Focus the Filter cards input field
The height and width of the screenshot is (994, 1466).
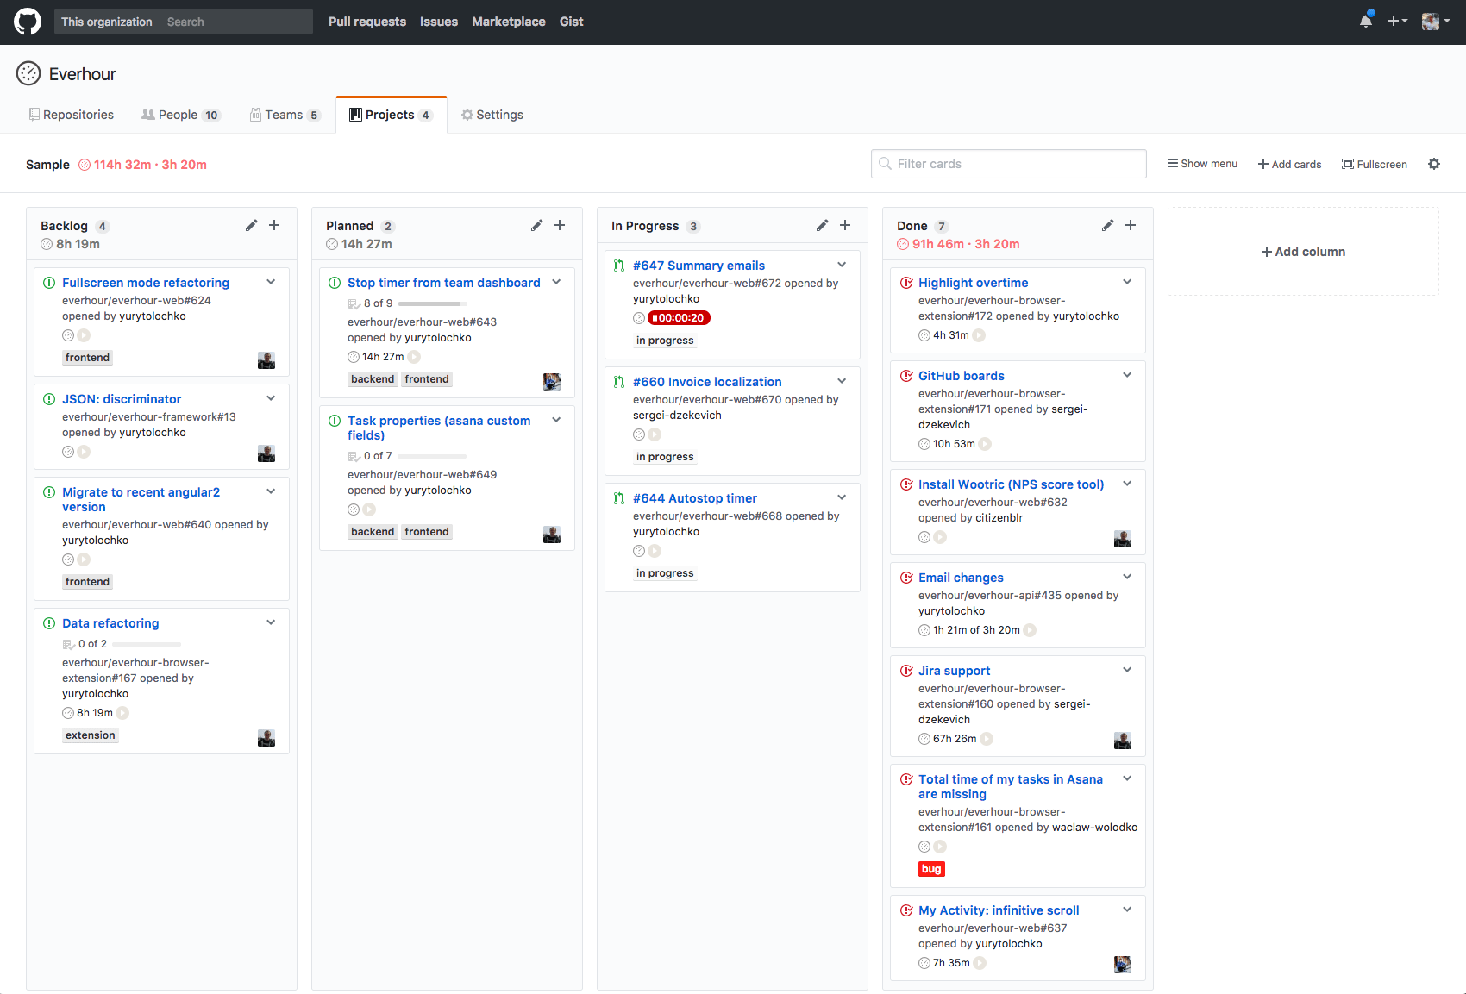[1009, 164]
